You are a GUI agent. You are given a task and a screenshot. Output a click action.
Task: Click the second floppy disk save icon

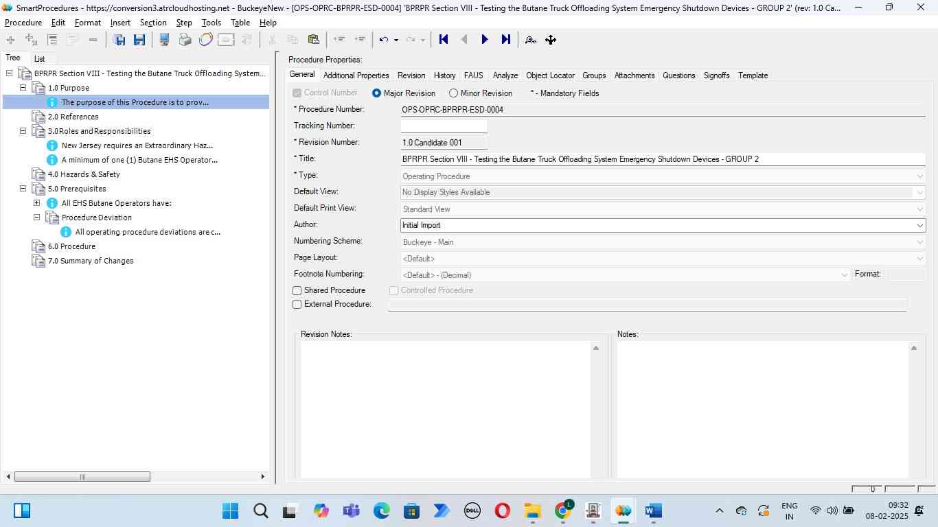139,40
